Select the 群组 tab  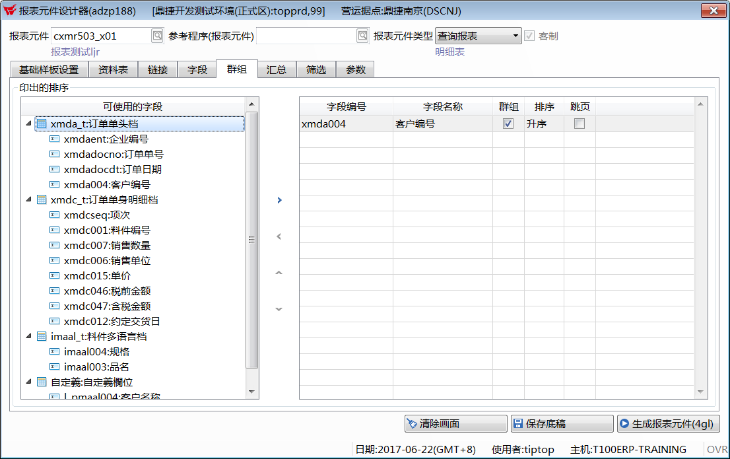tap(237, 69)
